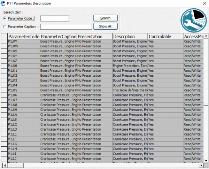
Task: Select the P1LK5 parameter code cell
Action: [24, 90]
